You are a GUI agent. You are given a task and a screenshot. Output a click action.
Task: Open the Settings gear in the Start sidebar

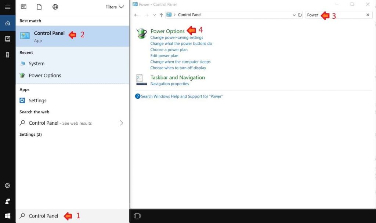7,186
